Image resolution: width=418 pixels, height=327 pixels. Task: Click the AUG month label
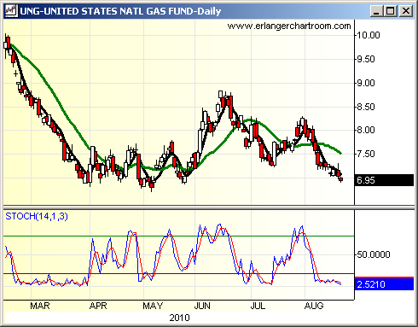pyautogui.click(x=314, y=306)
